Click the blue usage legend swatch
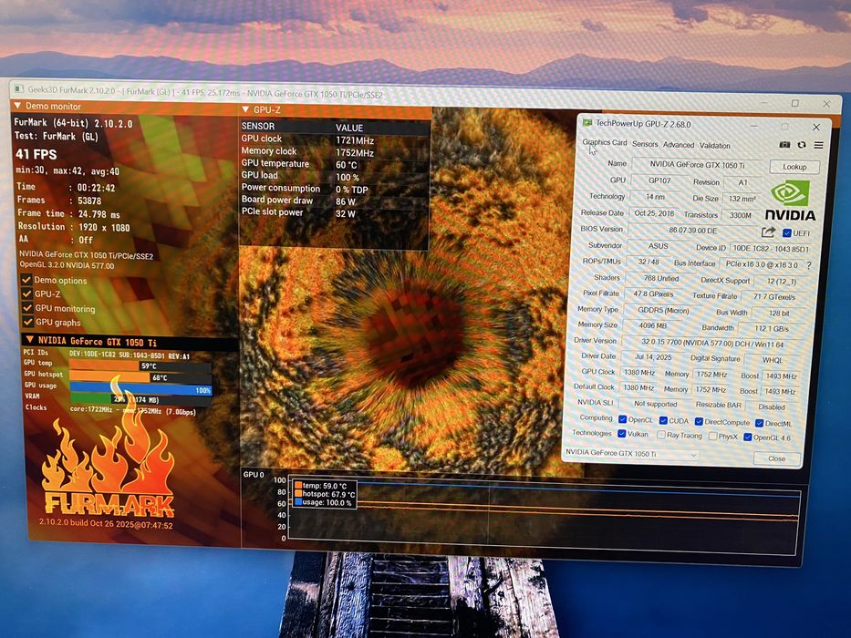This screenshot has width=851, height=638. point(298,502)
